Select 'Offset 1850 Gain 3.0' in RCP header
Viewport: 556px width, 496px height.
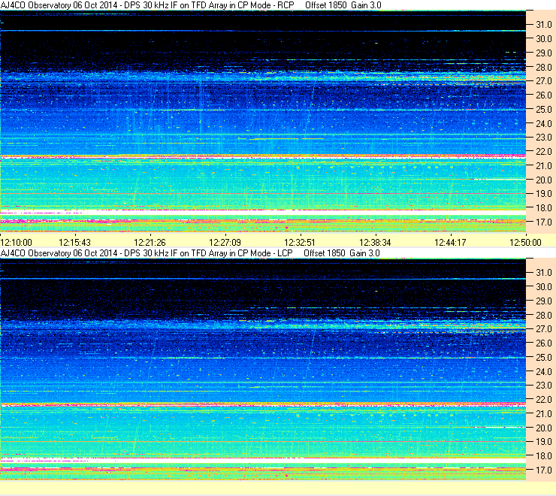point(343,5)
